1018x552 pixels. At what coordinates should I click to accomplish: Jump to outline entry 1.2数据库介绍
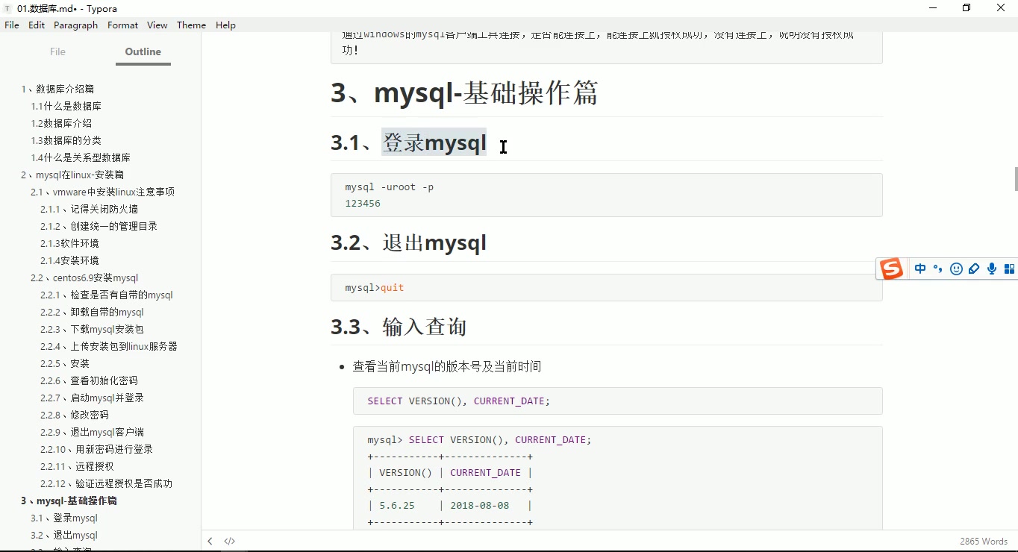61,123
